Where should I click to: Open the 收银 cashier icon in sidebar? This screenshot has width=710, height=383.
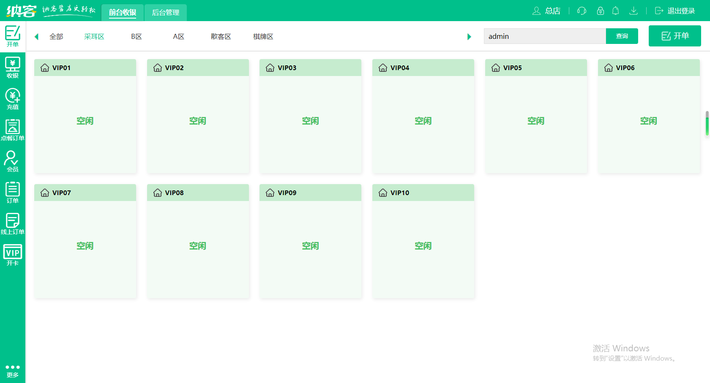pos(13,68)
